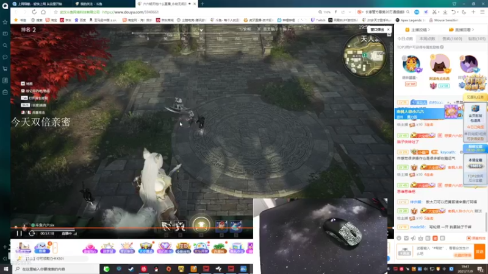Viewport: 488px width, 274px height.
Task: Click the 地图 map key hint
Action: click(x=27, y=83)
